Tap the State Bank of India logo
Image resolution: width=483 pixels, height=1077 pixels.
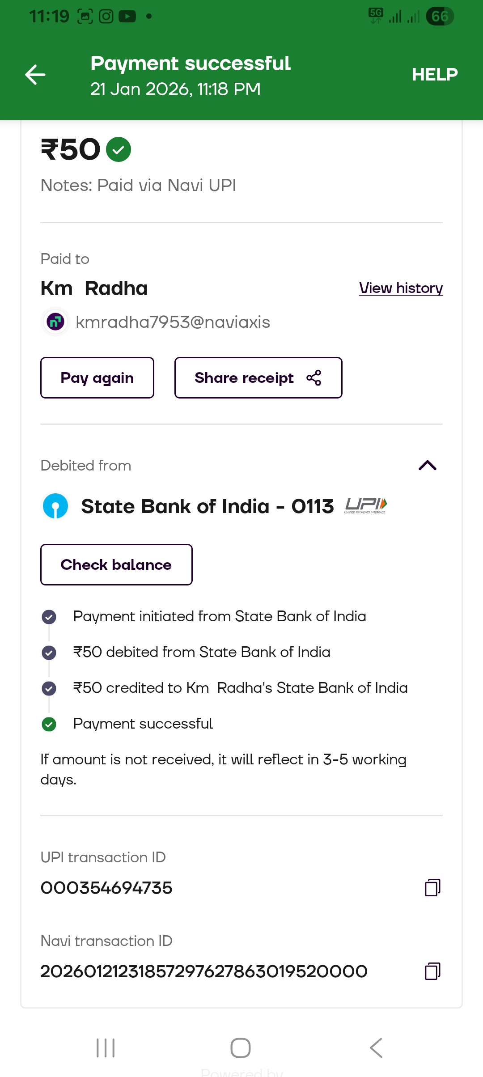(x=55, y=507)
